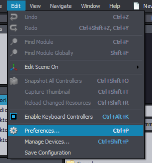
Task: Click the Find Module magnifier icon
Action: click(x=14, y=42)
